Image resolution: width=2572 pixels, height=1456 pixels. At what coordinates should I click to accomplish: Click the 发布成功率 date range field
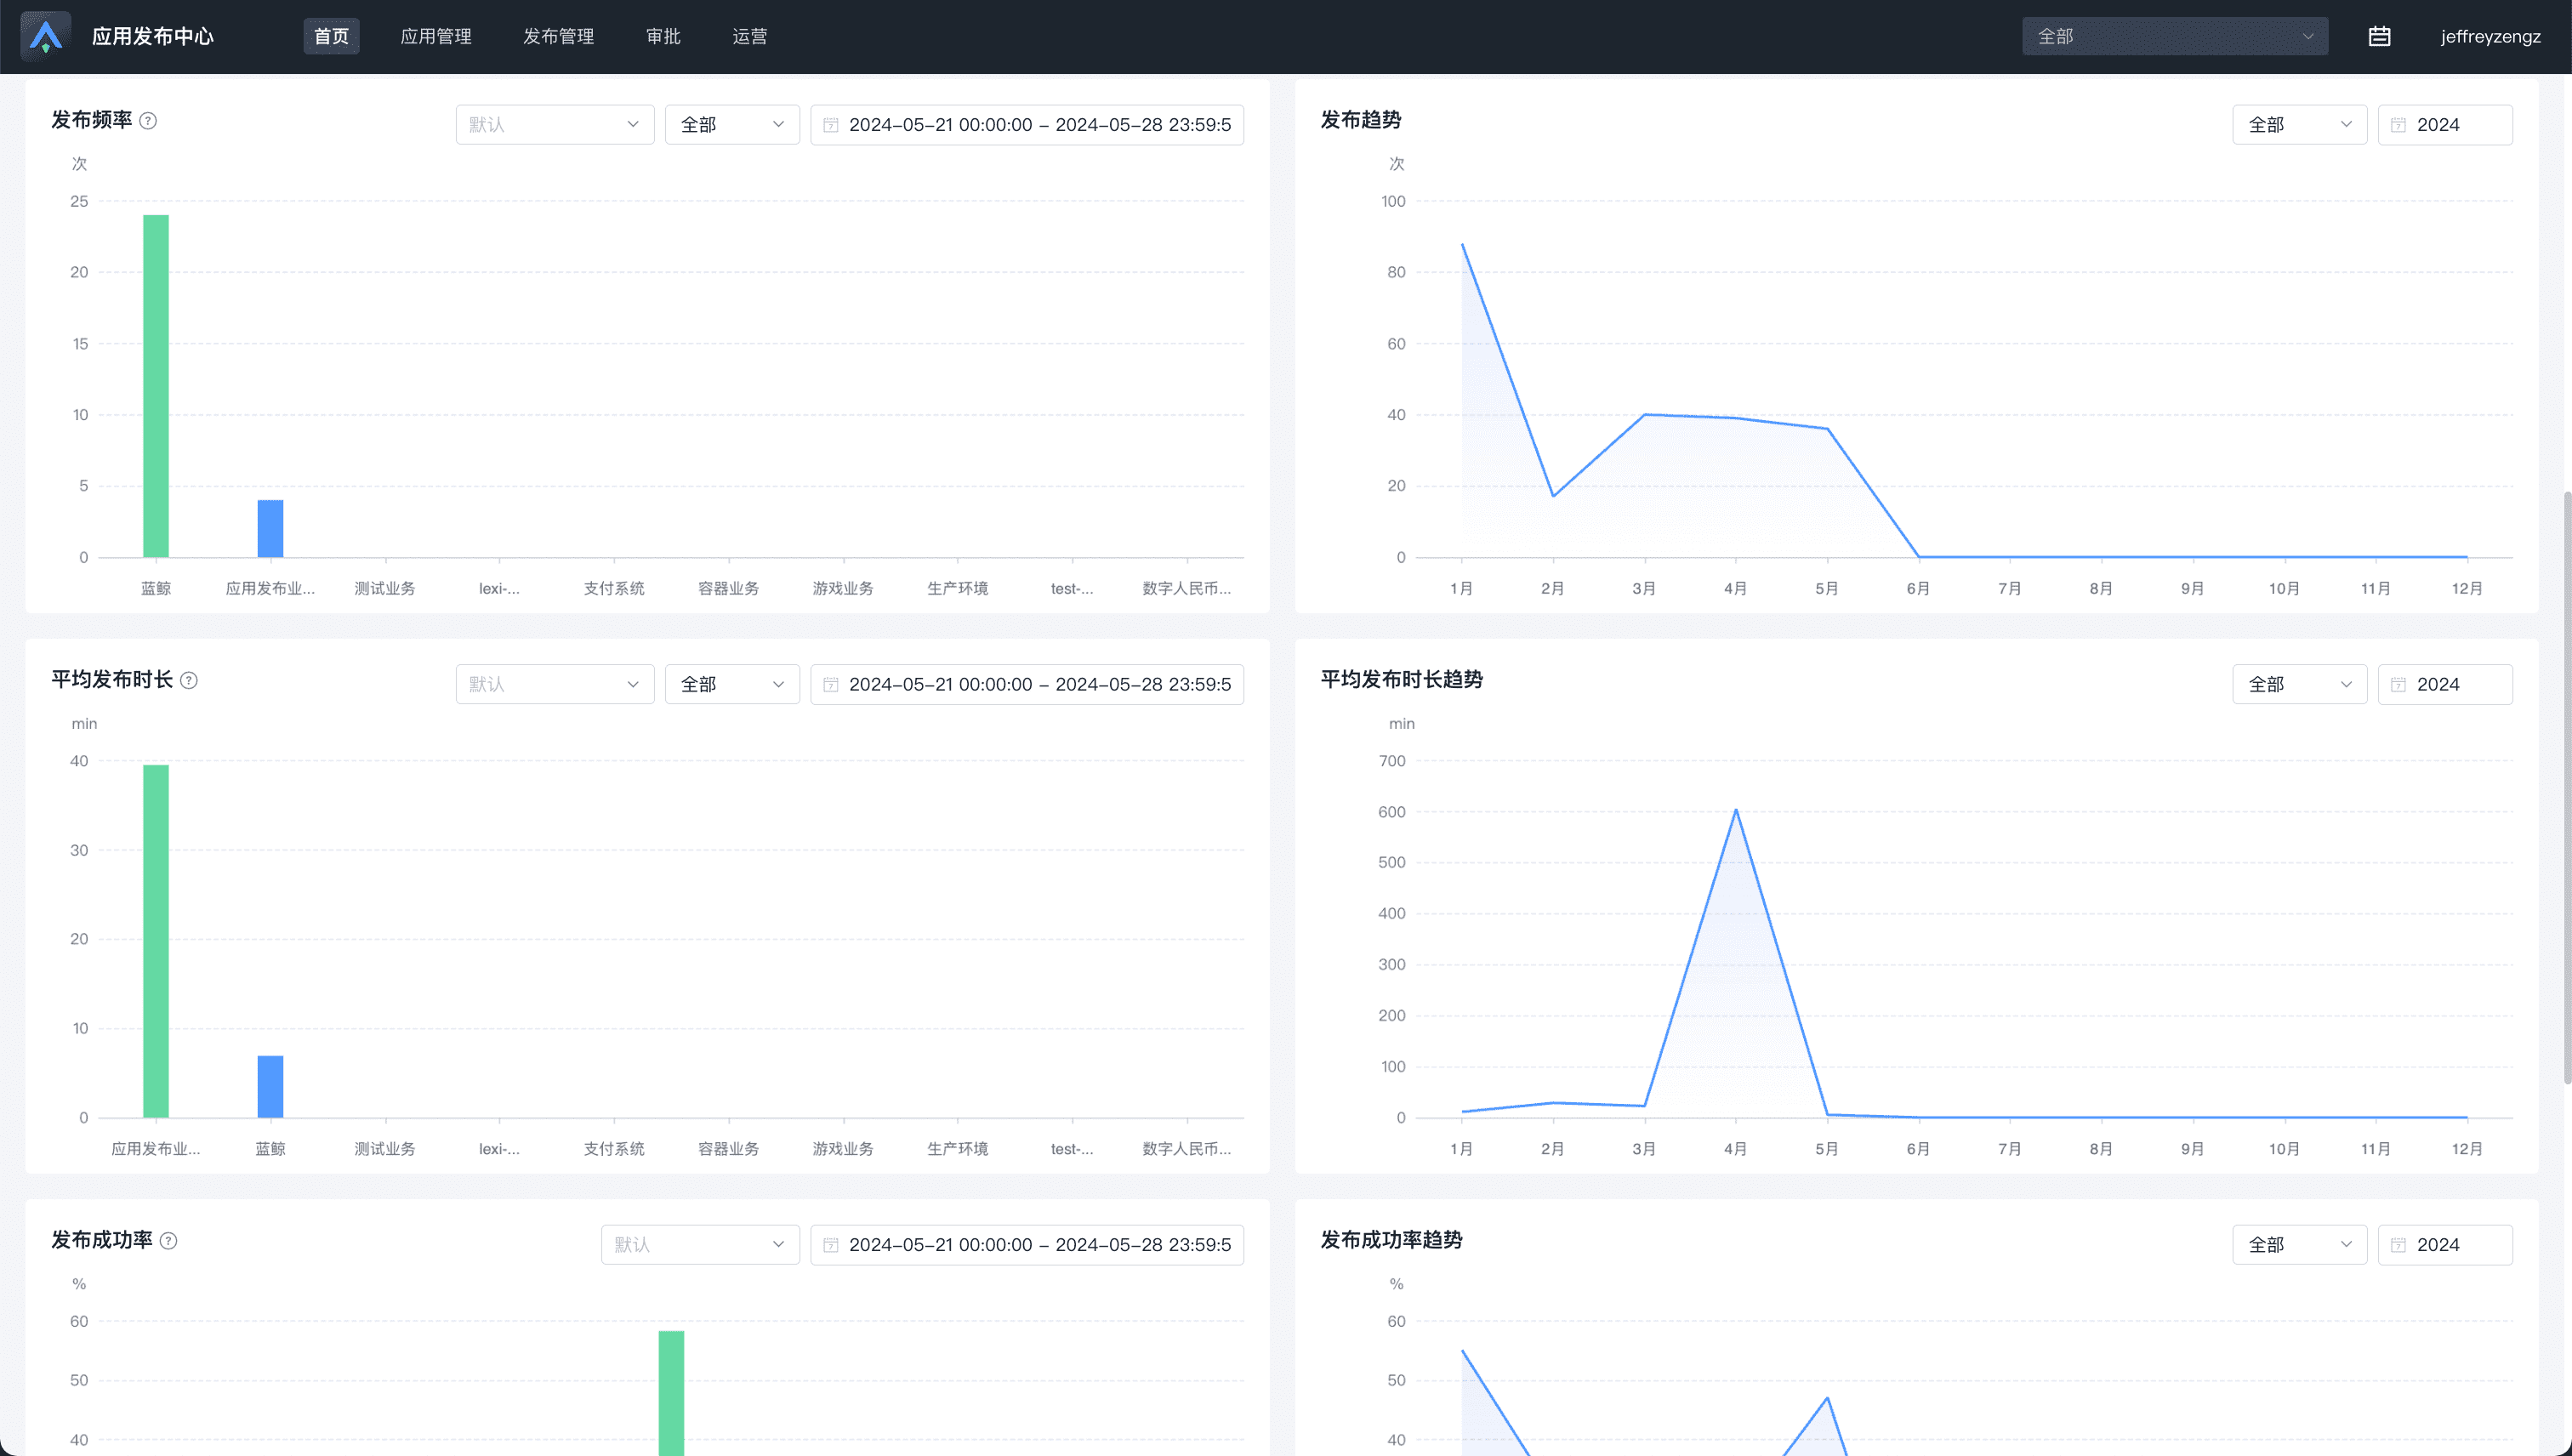[x=1027, y=1245]
